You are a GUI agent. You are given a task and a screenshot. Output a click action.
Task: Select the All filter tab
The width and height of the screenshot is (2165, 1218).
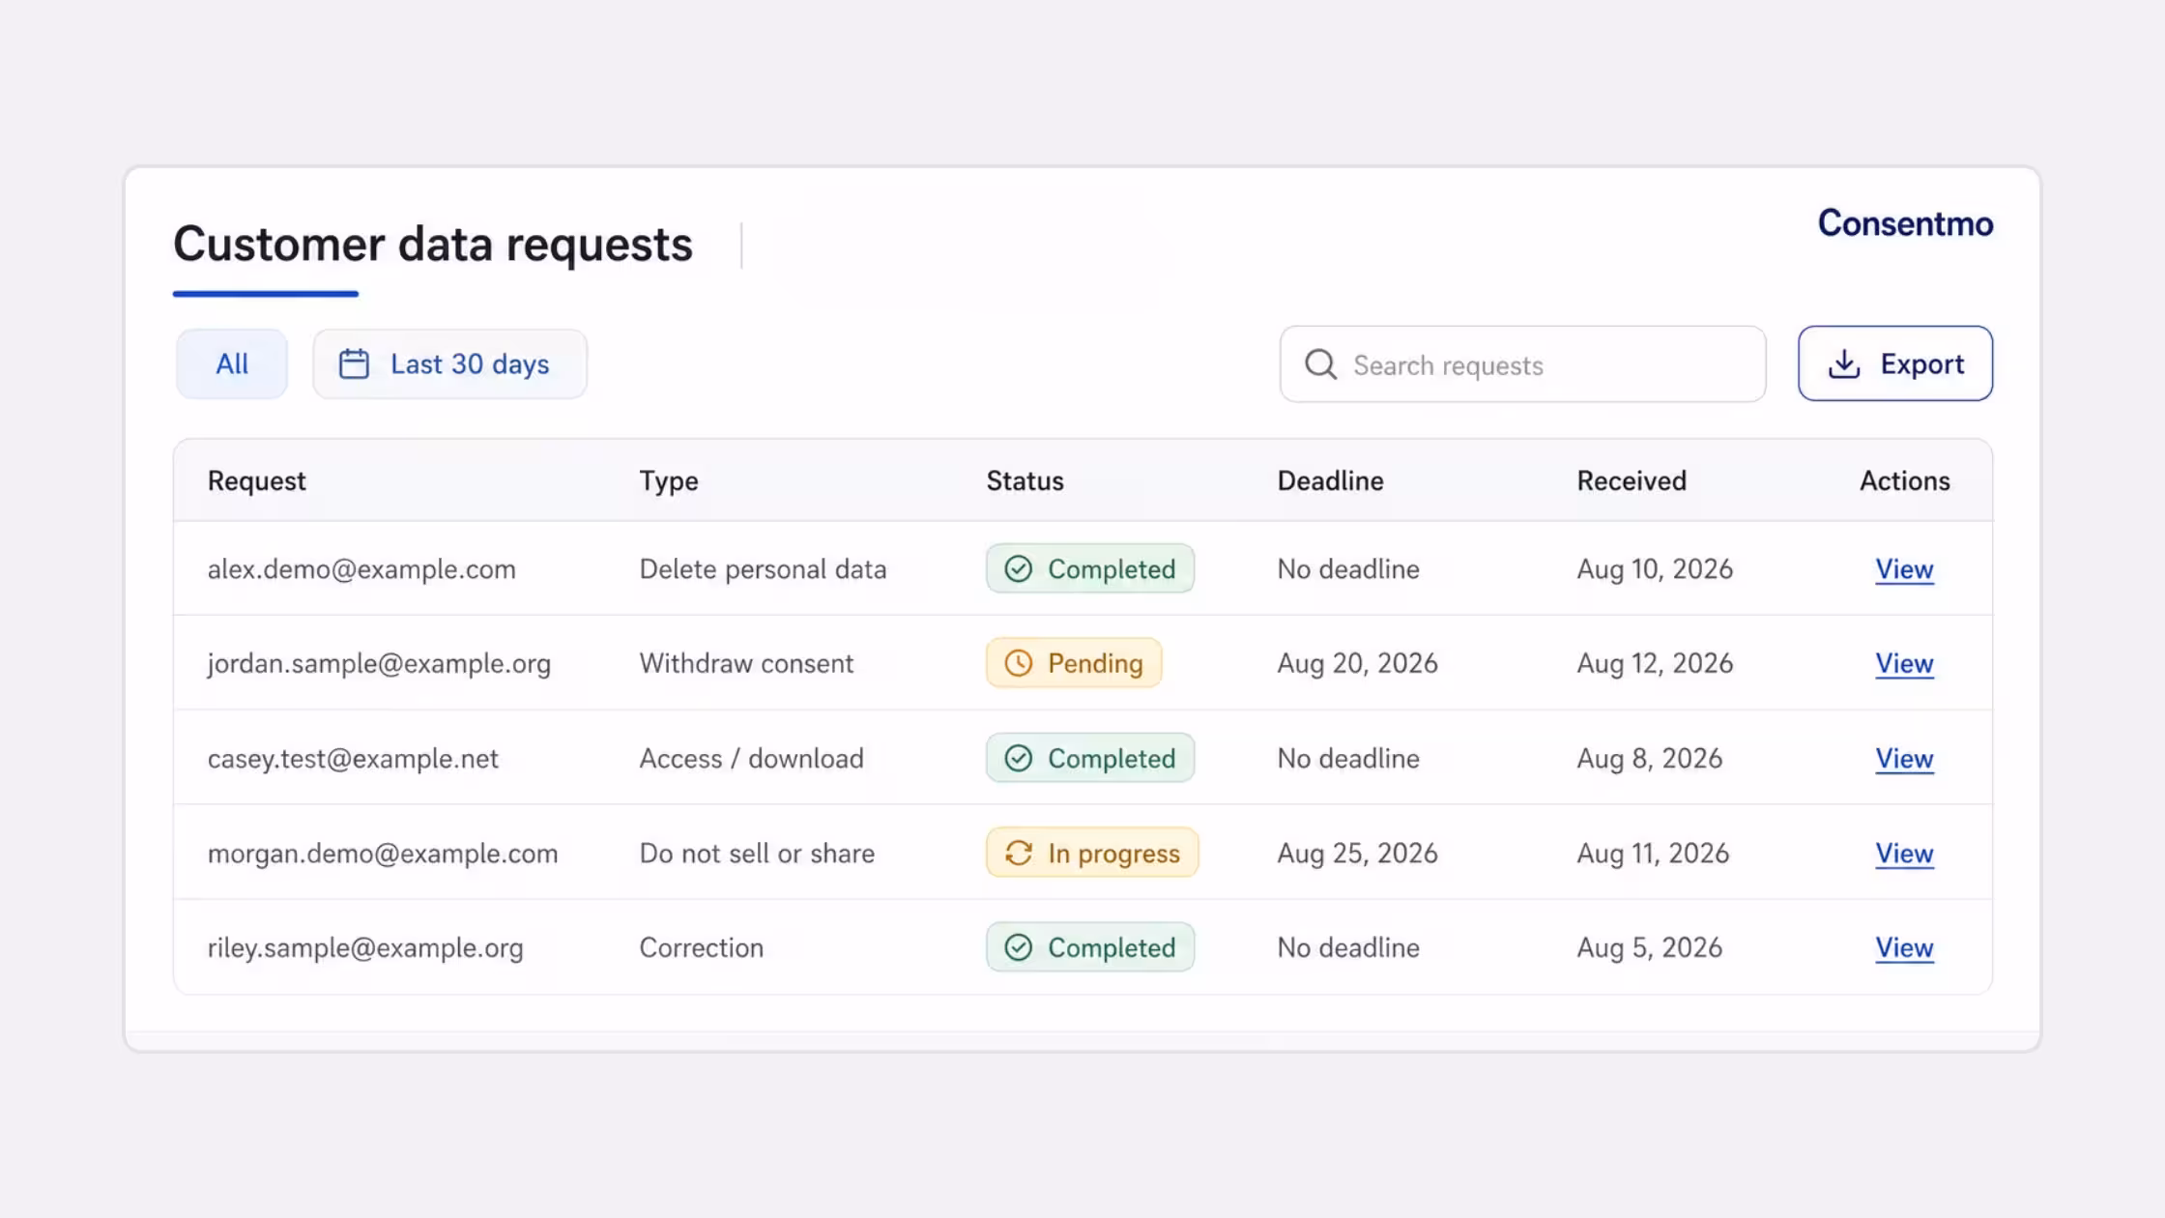click(x=232, y=364)
